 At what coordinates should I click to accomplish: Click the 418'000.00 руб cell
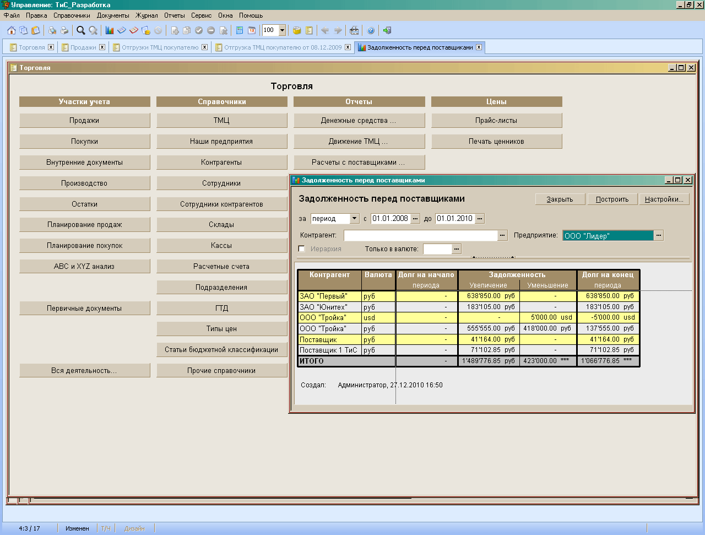(548, 328)
